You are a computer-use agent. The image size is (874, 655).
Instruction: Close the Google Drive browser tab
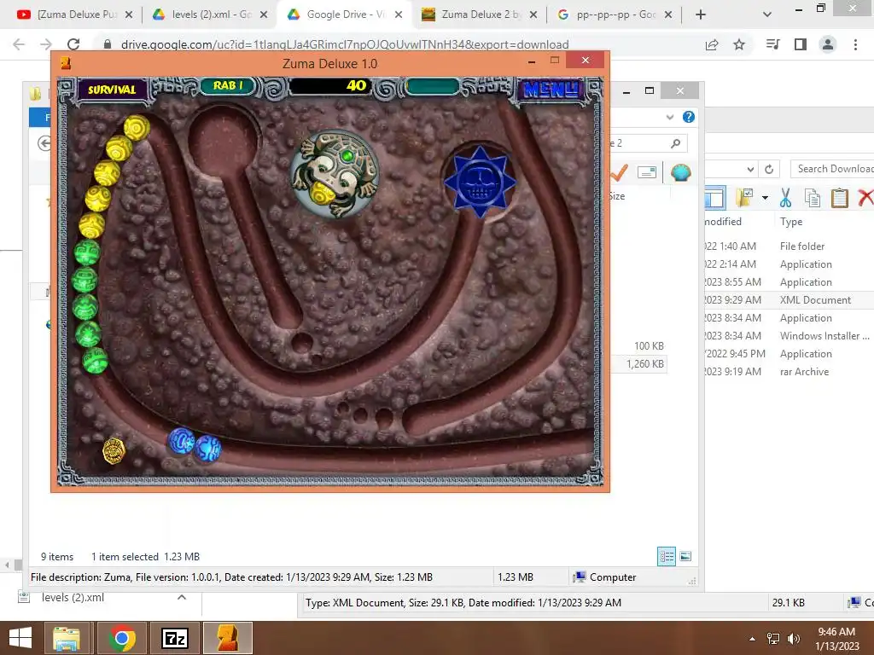pos(399,14)
